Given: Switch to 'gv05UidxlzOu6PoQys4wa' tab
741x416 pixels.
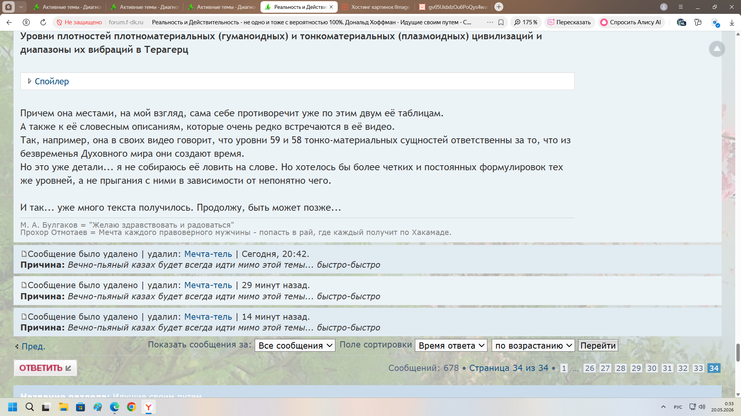Looking at the screenshot, I should coord(453,7).
